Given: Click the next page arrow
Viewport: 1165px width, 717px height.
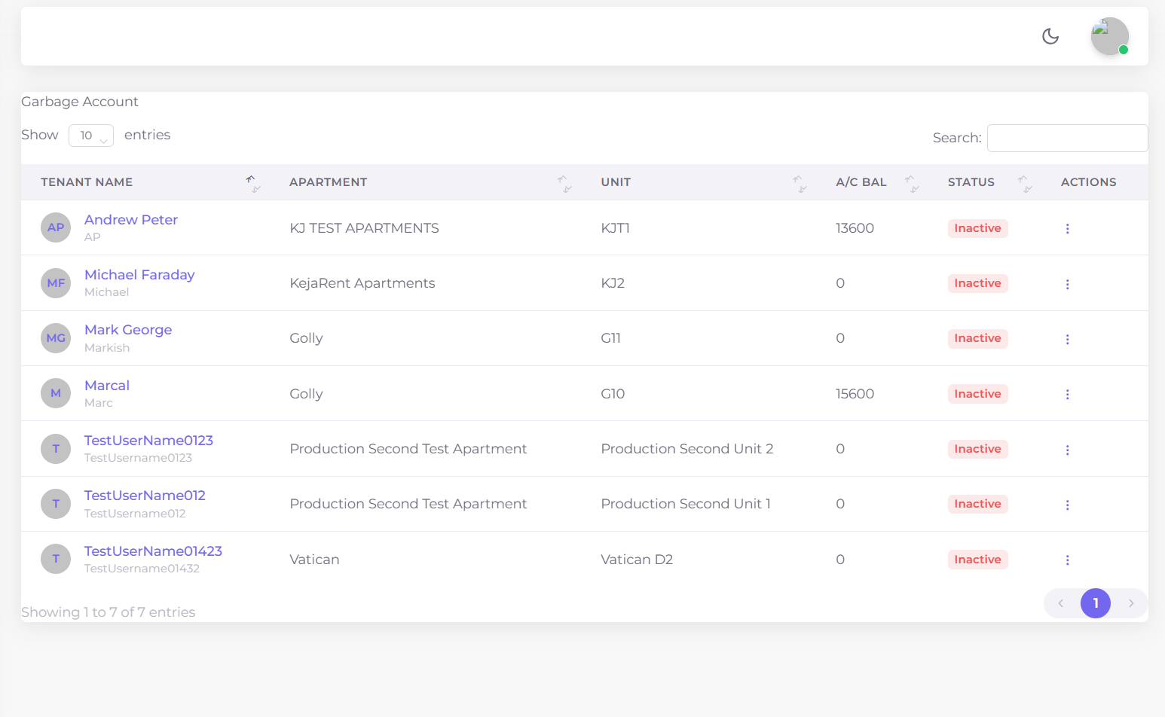Looking at the screenshot, I should (x=1130, y=603).
